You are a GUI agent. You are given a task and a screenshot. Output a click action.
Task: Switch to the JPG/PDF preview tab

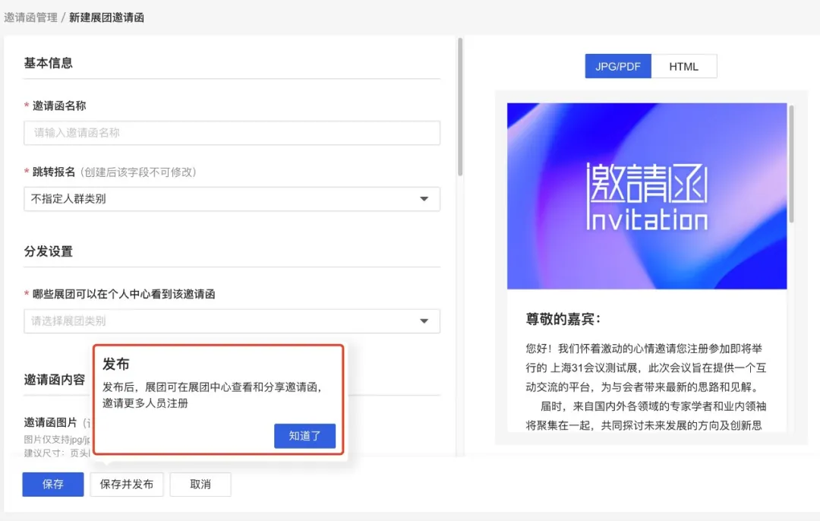pos(618,66)
